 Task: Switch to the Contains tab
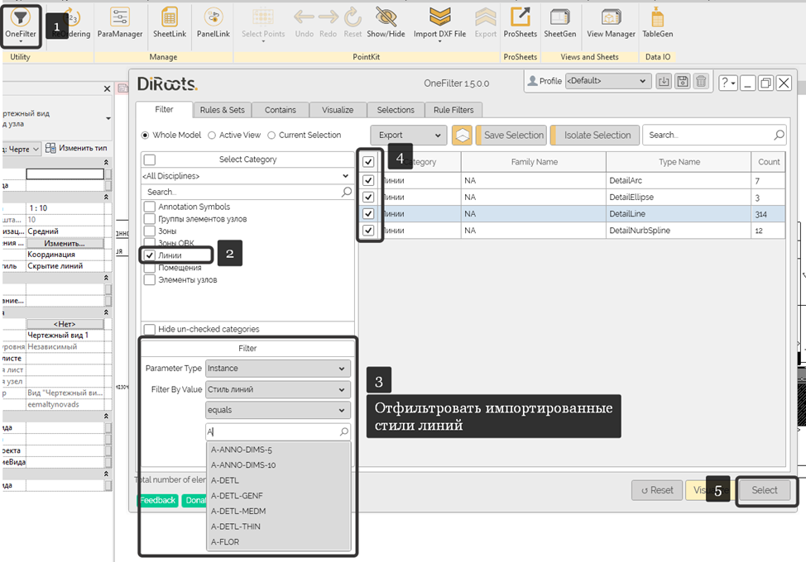coord(281,110)
